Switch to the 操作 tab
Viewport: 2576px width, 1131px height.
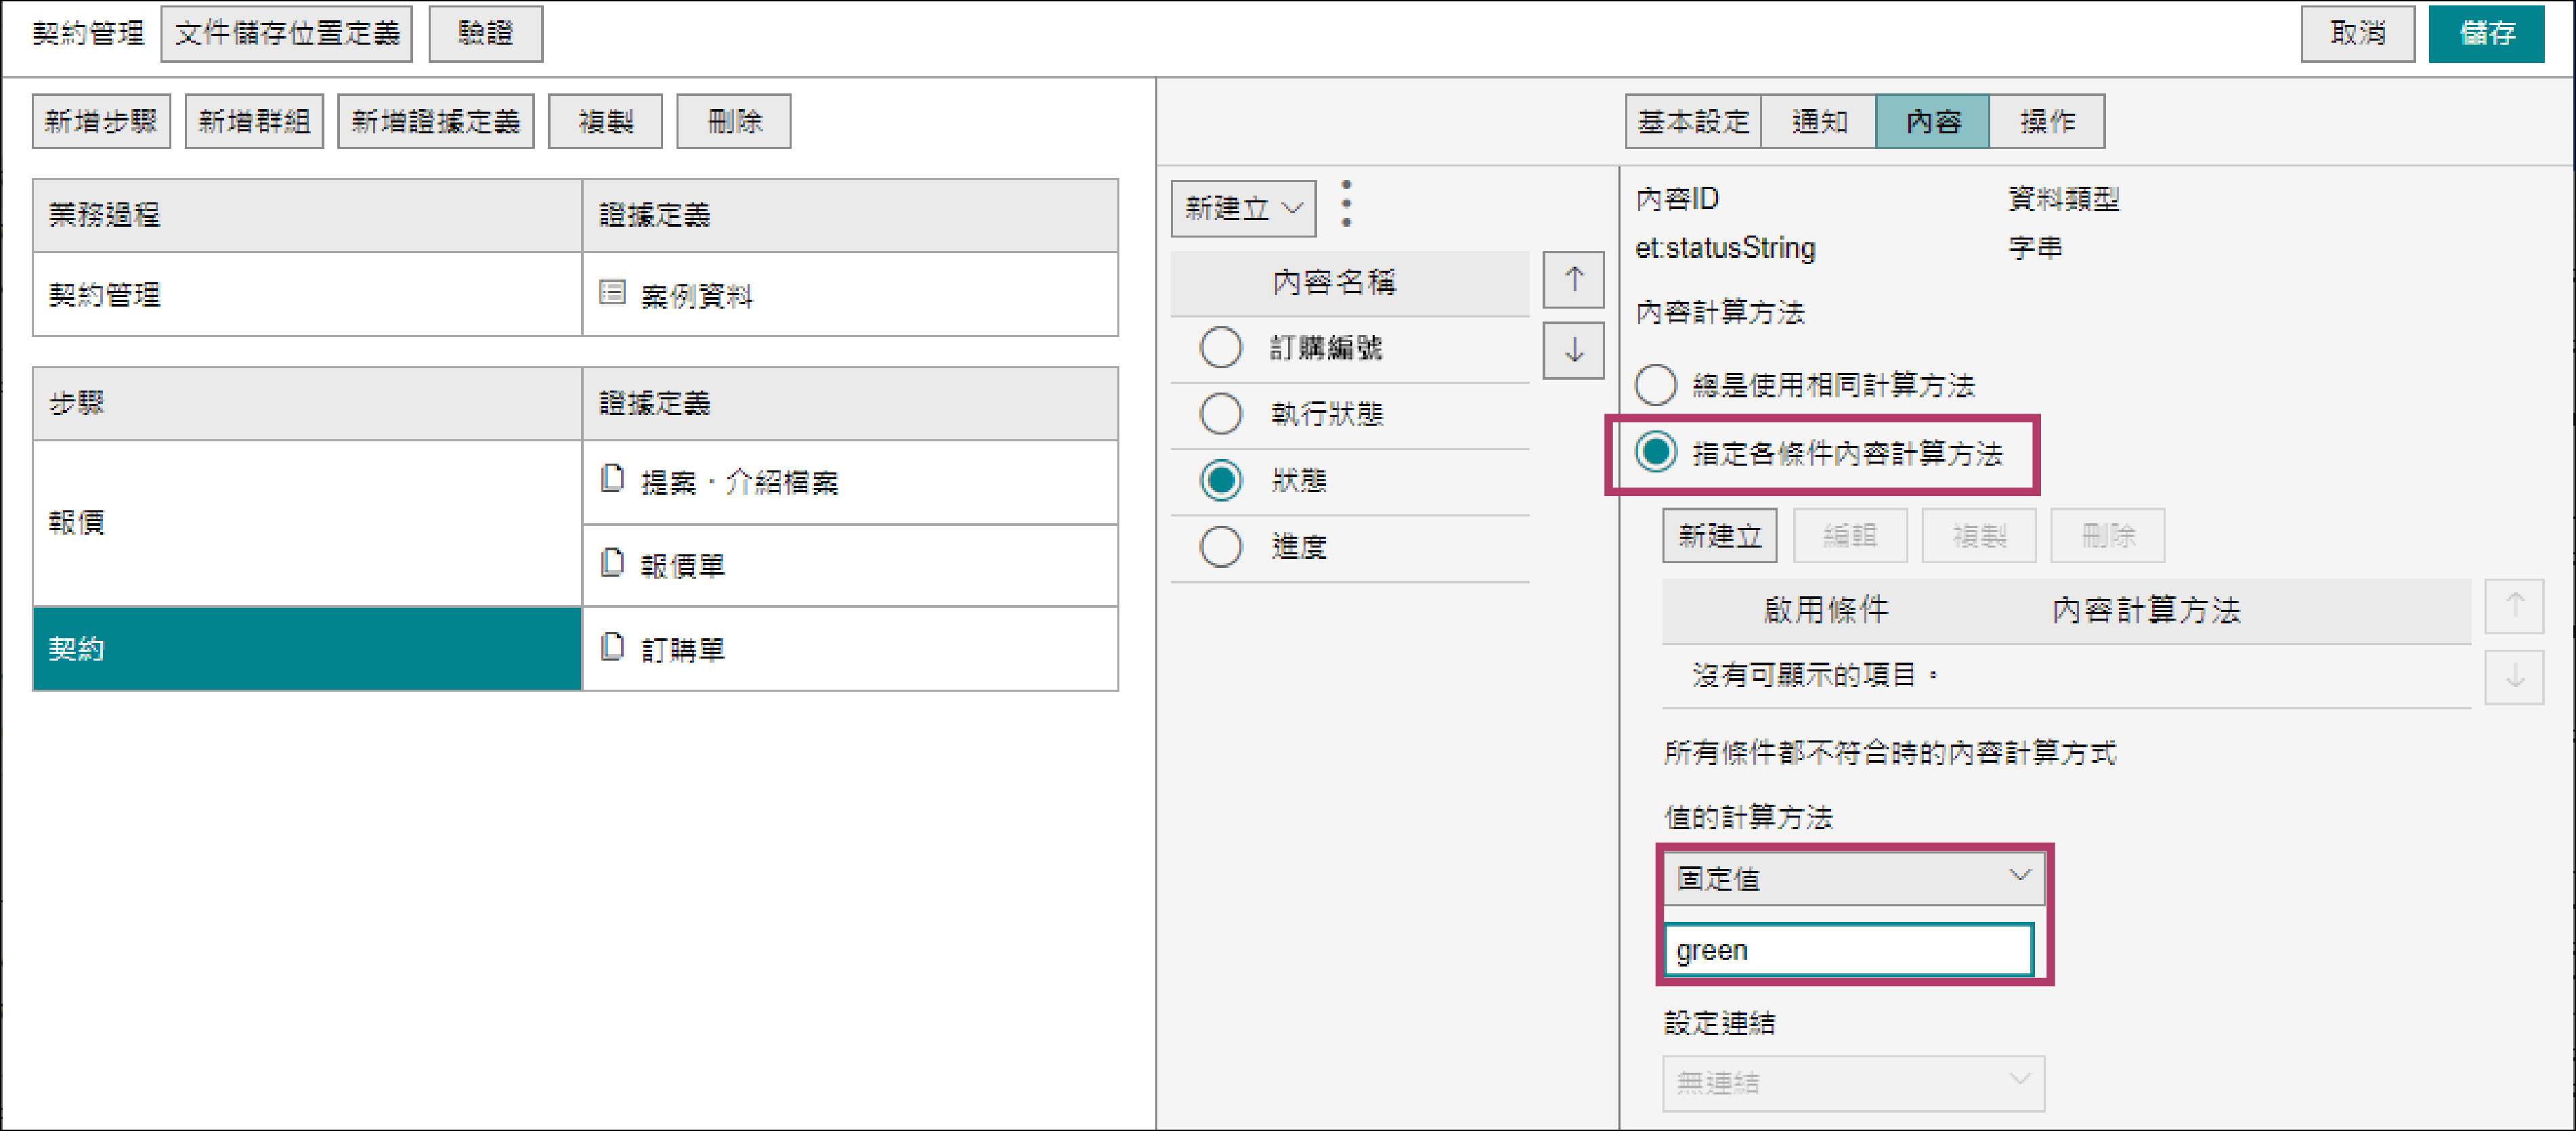pyautogui.click(x=2046, y=122)
